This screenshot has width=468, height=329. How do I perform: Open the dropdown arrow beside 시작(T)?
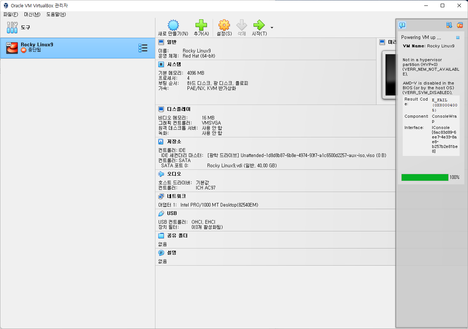tap(272, 28)
